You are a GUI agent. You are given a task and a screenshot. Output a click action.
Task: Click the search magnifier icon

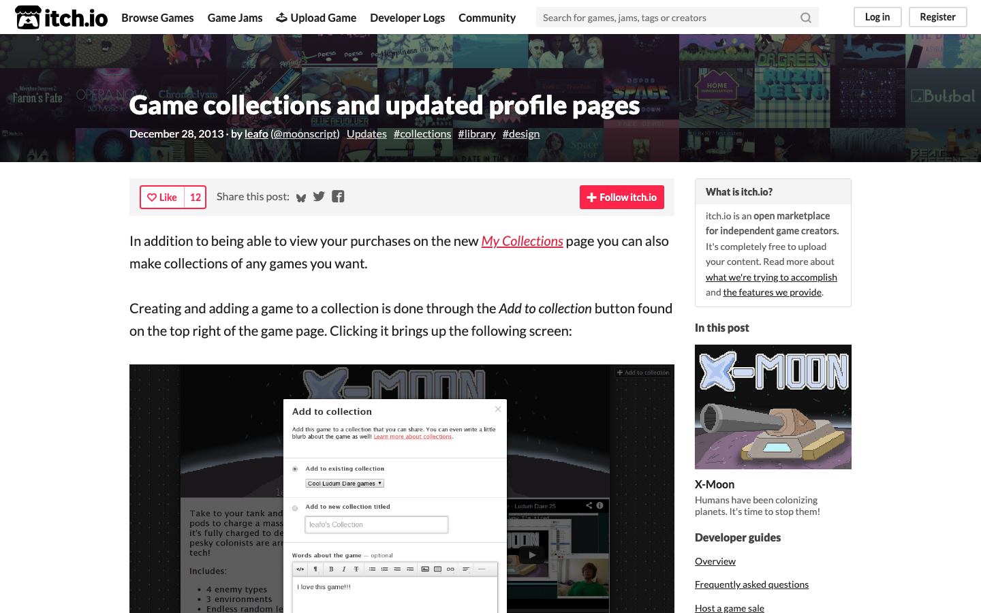(806, 18)
